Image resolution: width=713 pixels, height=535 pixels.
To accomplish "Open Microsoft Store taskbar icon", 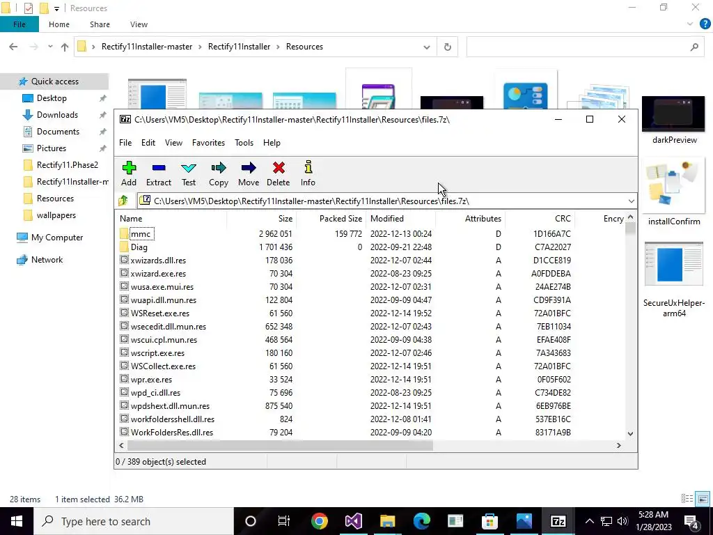I will [x=489, y=521].
